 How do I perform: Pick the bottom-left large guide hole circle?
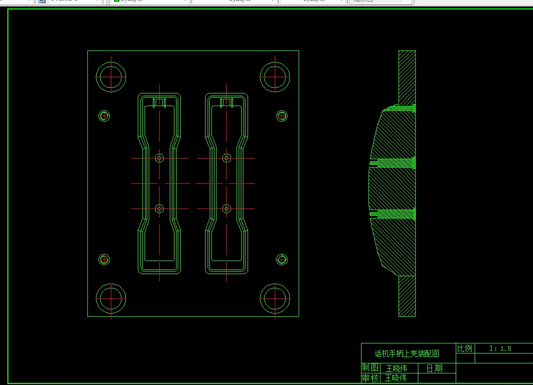111,299
